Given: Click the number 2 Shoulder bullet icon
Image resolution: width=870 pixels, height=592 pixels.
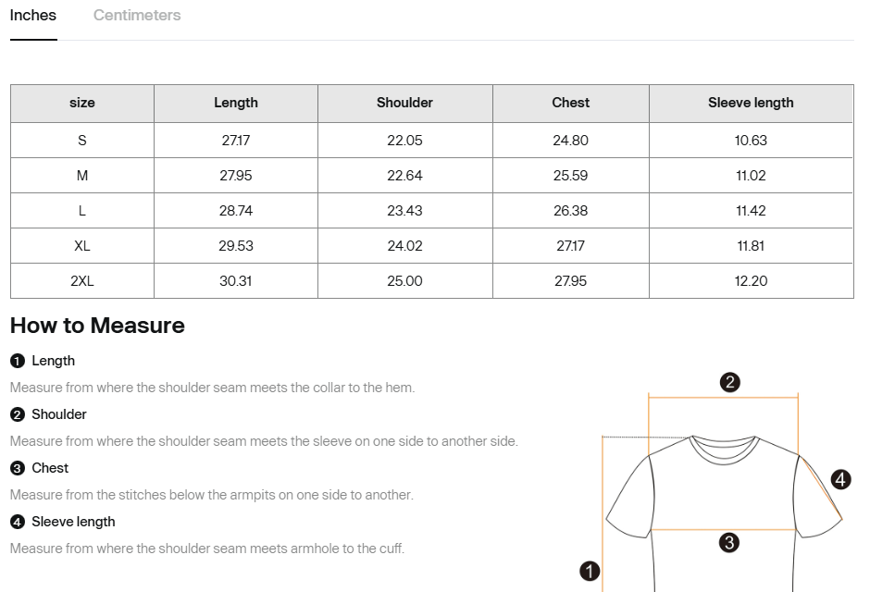Looking at the screenshot, I should tap(17, 415).
